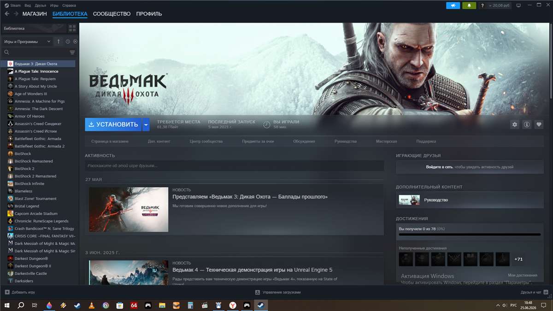553x311 pixels.
Task: Open VLC from the taskbar
Action: 91,305
